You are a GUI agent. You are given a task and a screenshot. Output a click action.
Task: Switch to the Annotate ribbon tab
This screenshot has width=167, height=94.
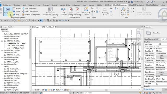[x=46, y=5]
